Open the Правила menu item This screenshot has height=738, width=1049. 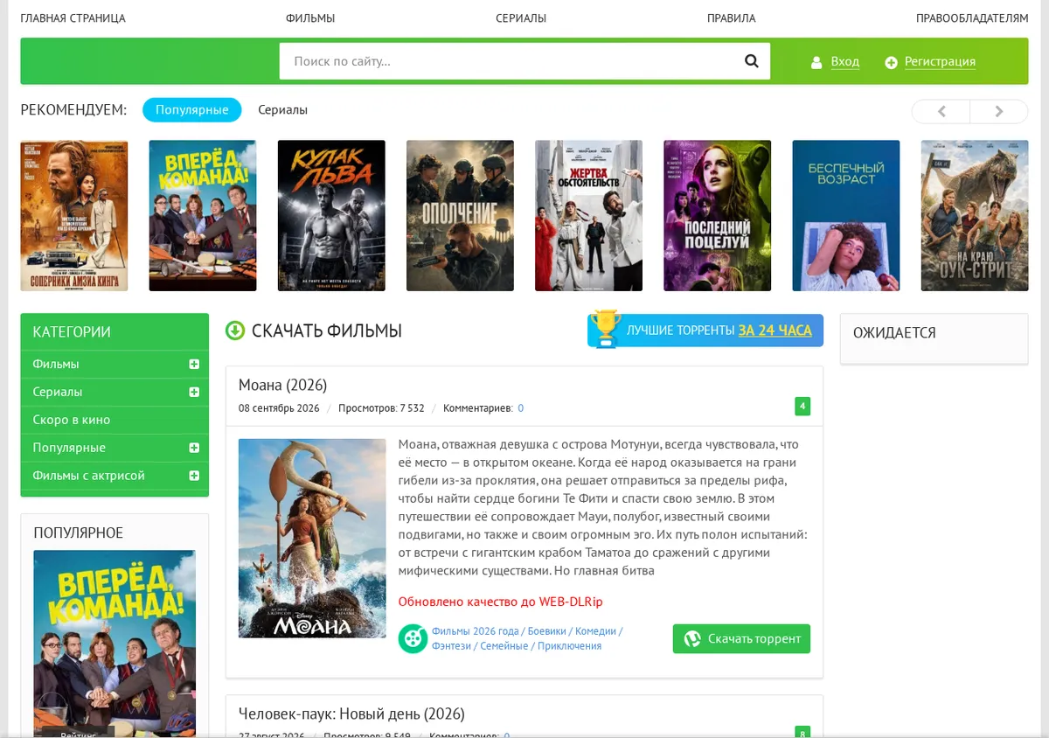[731, 17]
